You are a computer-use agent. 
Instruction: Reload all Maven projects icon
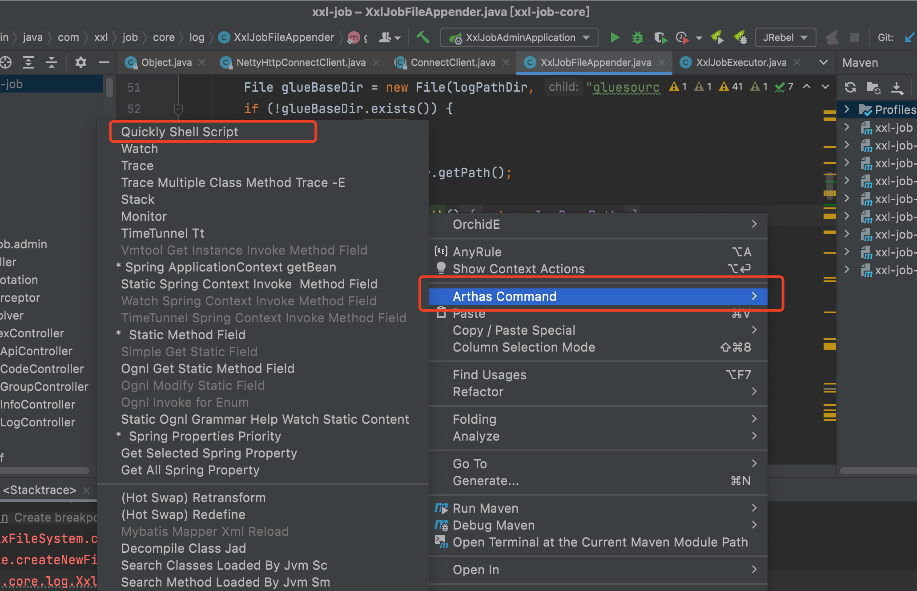(850, 87)
